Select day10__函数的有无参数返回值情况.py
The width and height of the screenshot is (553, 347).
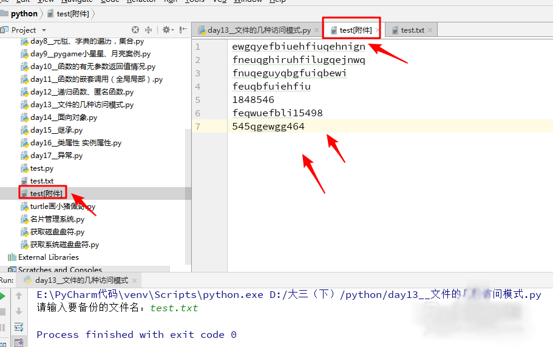click(93, 67)
